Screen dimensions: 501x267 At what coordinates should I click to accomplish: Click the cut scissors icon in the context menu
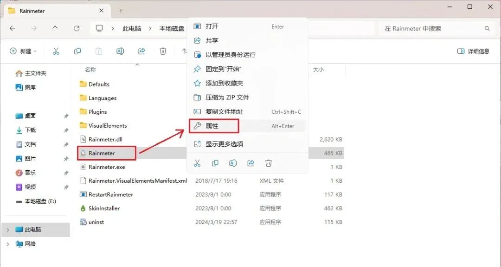click(197, 163)
